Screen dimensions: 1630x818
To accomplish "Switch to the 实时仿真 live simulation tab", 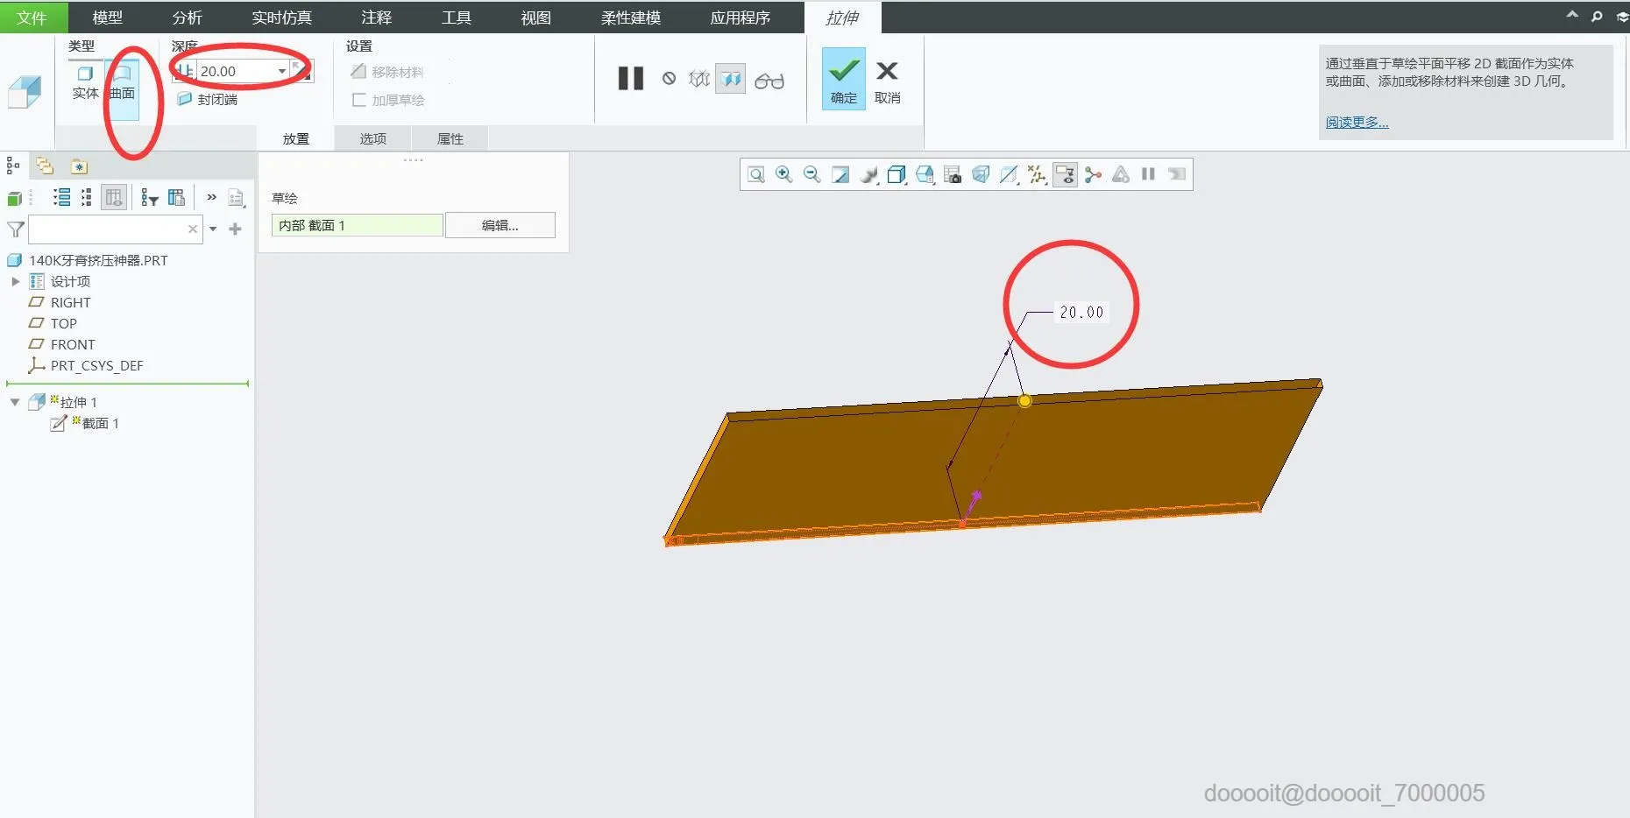I will click(281, 18).
